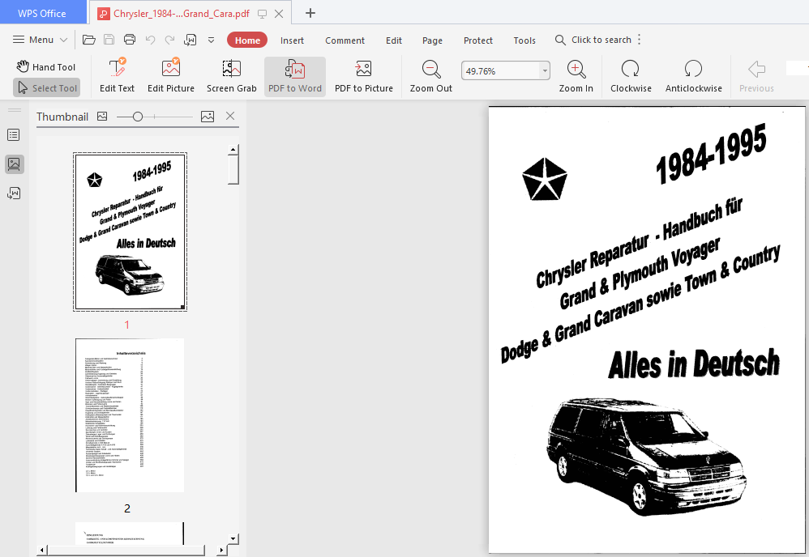Rotate the page Clockwise

coord(631,76)
